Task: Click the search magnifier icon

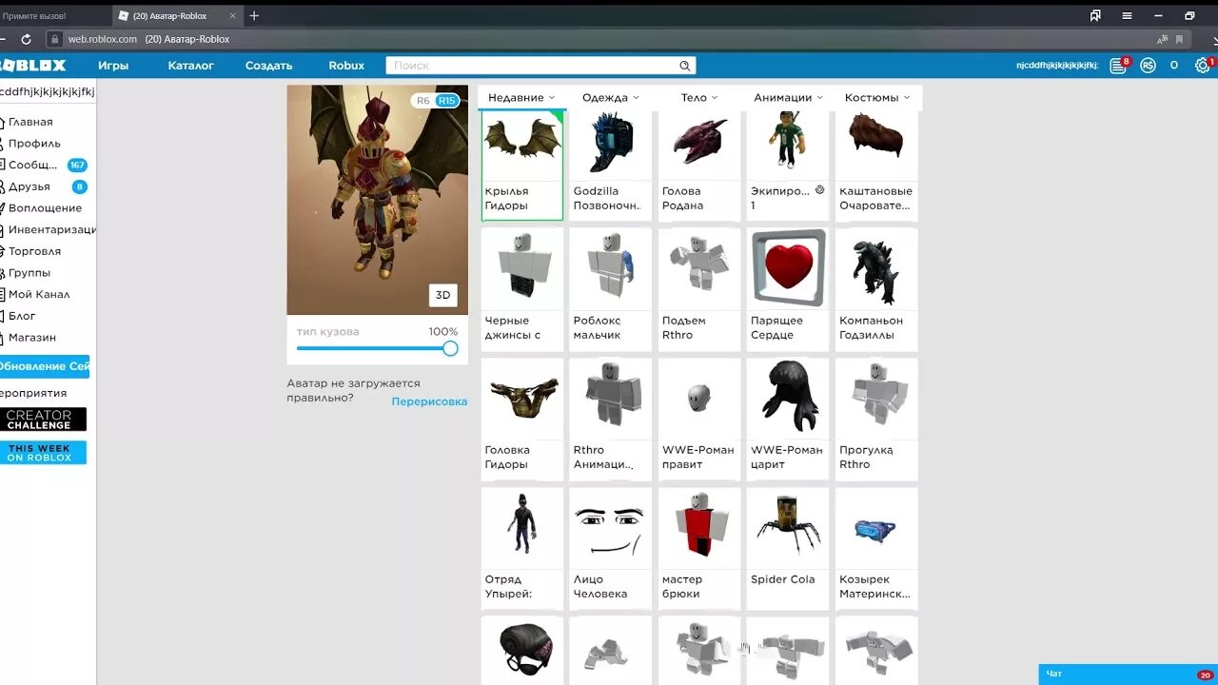Action: tap(684, 66)
